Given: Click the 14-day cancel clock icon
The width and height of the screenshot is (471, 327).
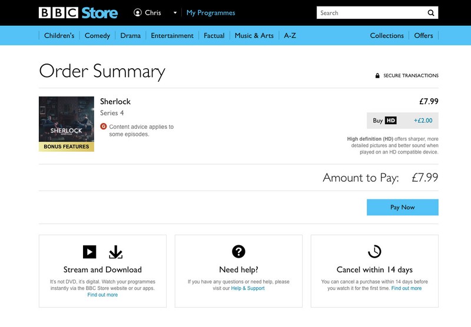Looking at the screenshot, I should 374,252.
